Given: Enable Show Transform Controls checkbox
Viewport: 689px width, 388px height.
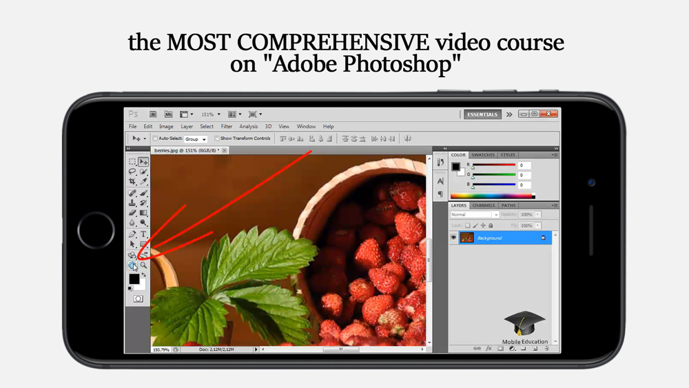Looking at the screenshot, I should point(216,139).
